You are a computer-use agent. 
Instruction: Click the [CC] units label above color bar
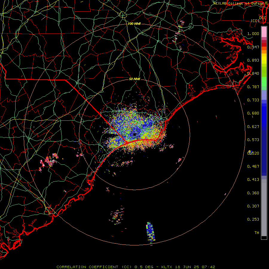pyautogui.click(x=255, y=21)
